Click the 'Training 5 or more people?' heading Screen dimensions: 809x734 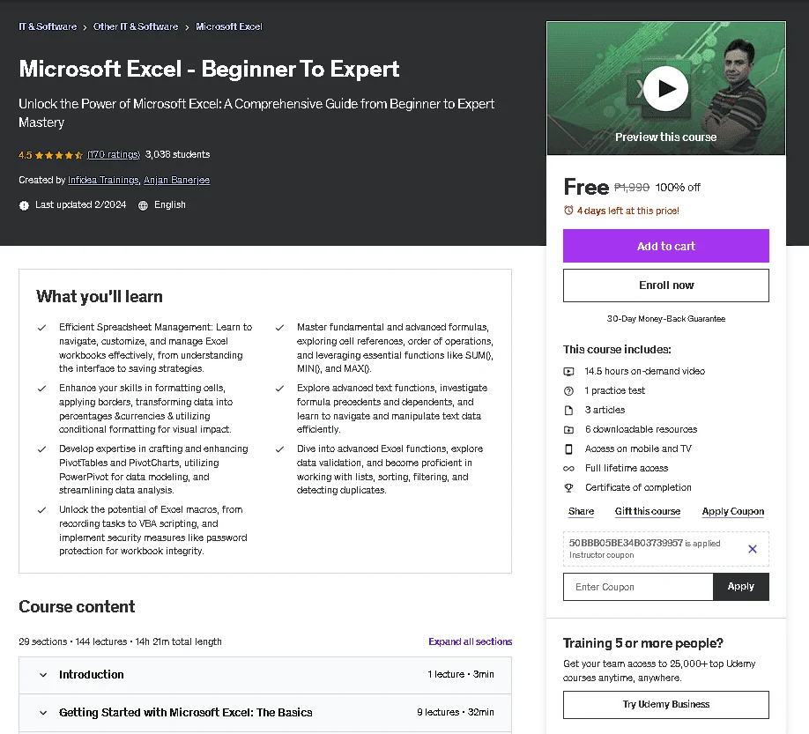[x=642, y=643]
